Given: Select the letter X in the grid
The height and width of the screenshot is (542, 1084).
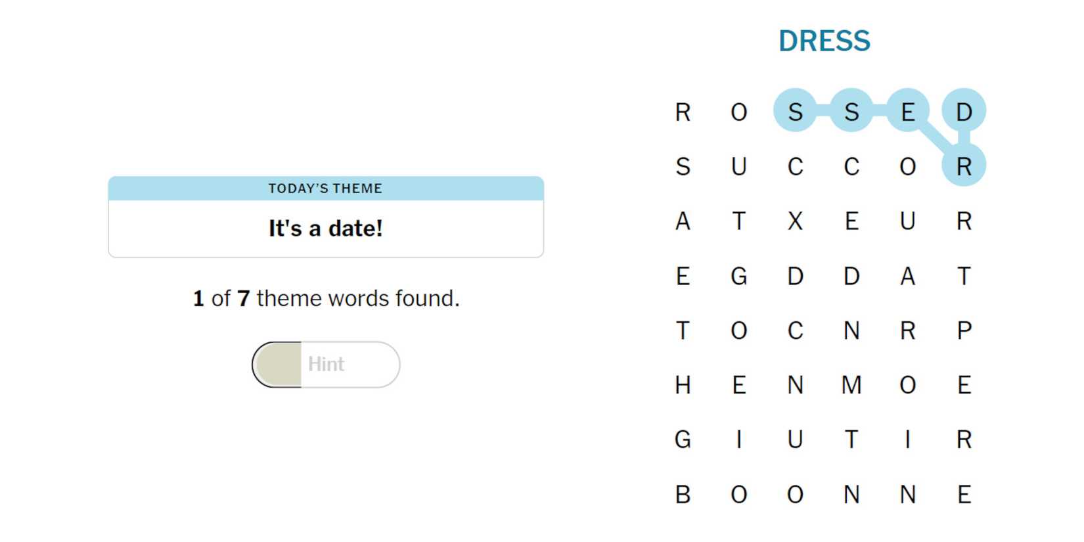Looking at the screenshot, I should [x=795, y=221].
